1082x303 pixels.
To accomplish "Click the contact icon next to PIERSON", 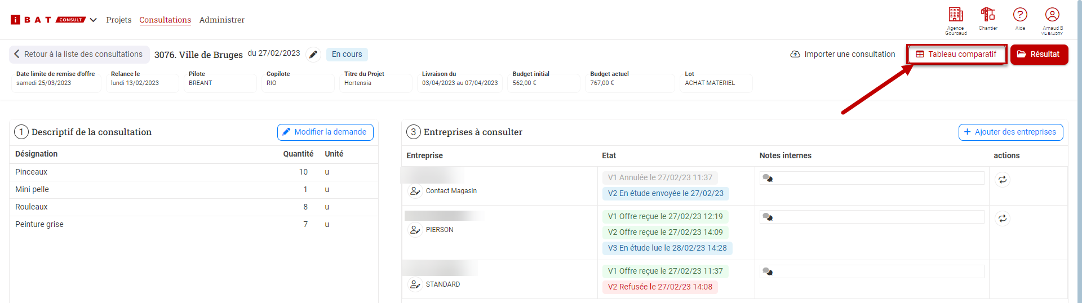I will point(415,230).
